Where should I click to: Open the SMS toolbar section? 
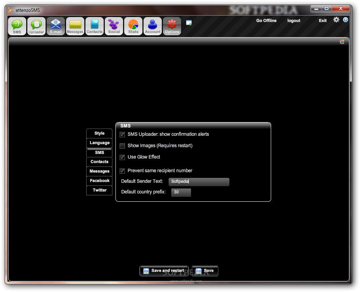click(17, 26)
